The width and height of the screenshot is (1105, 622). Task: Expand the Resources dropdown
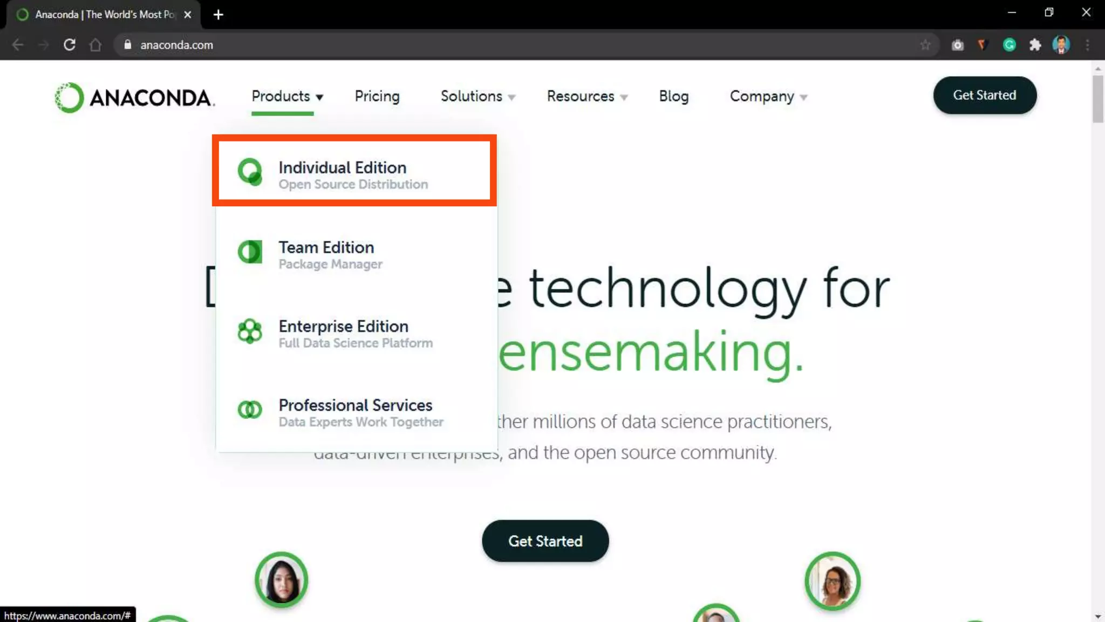click(x=586, y=96)
